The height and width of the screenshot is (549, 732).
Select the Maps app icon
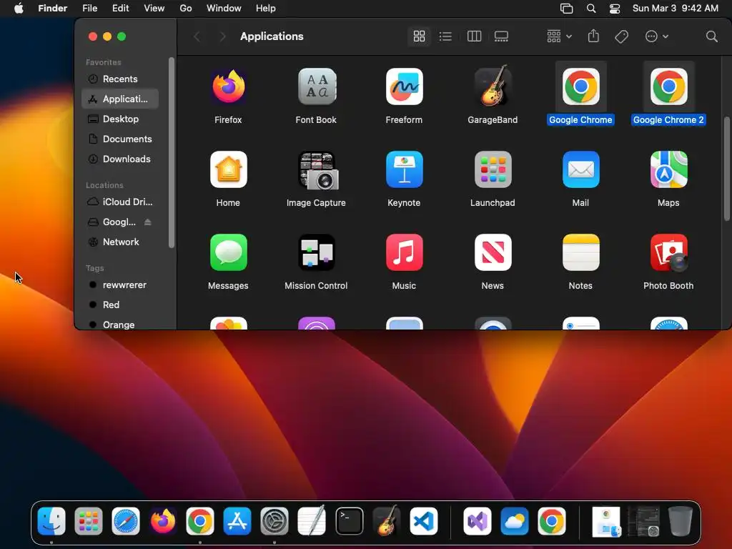coord(668,169)
